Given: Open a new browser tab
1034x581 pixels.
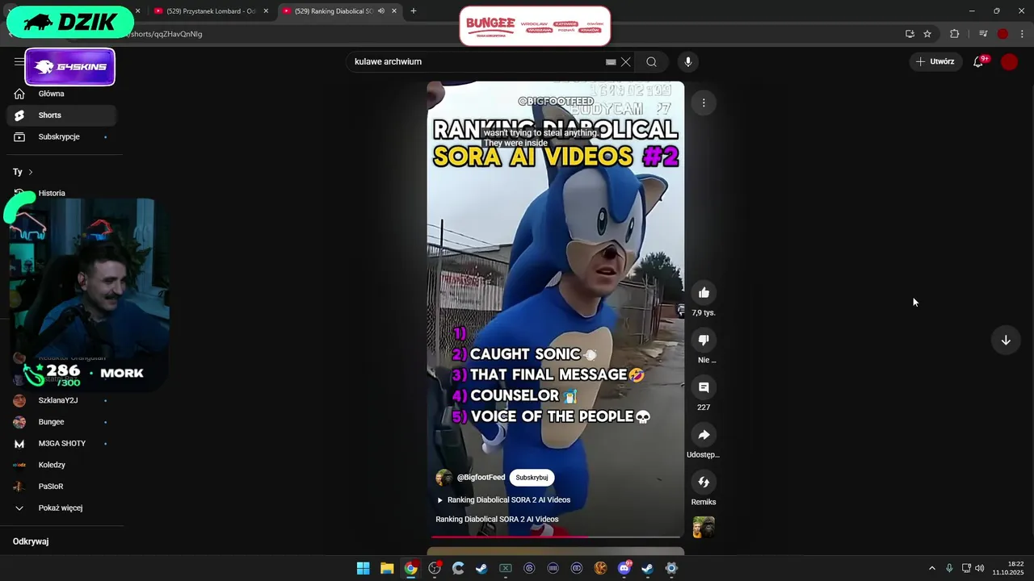Looking at the screenshot, I should point(414,11).
